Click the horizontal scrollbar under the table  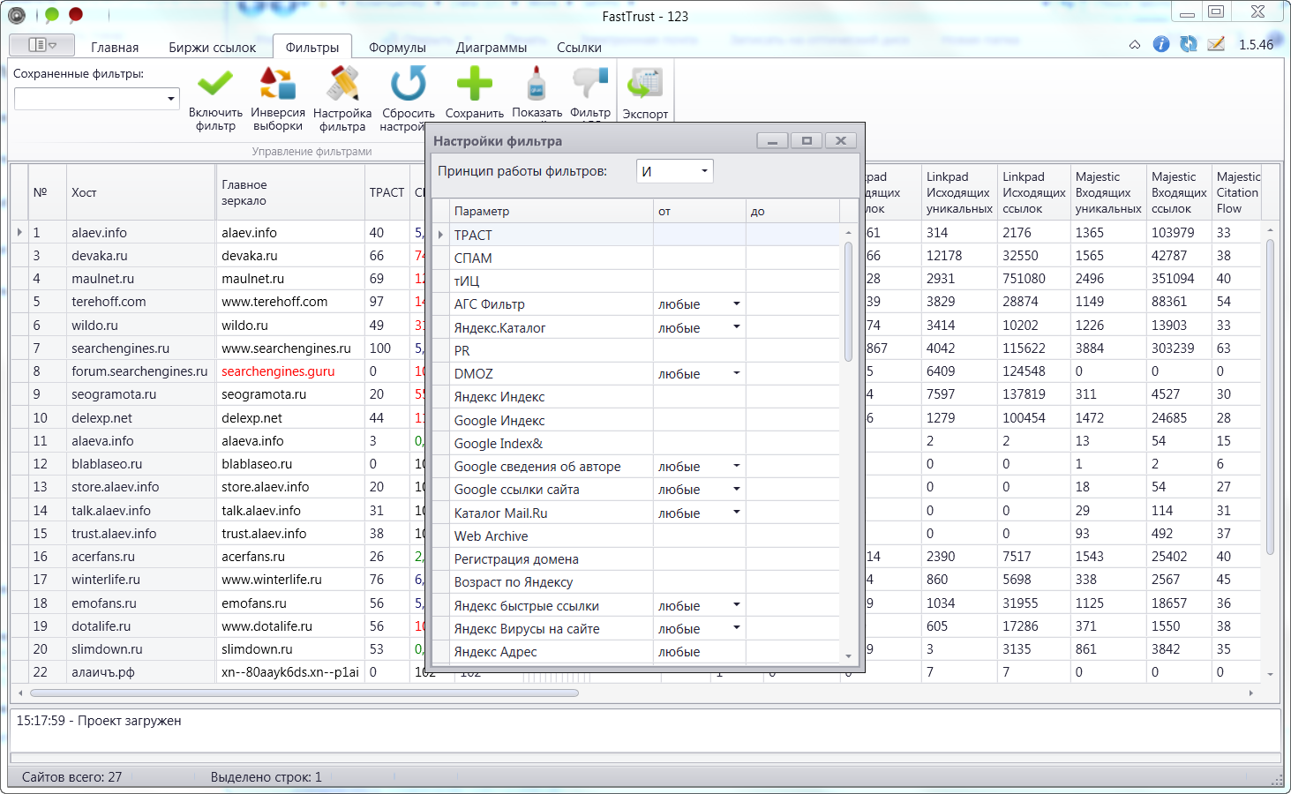[304, 693]
